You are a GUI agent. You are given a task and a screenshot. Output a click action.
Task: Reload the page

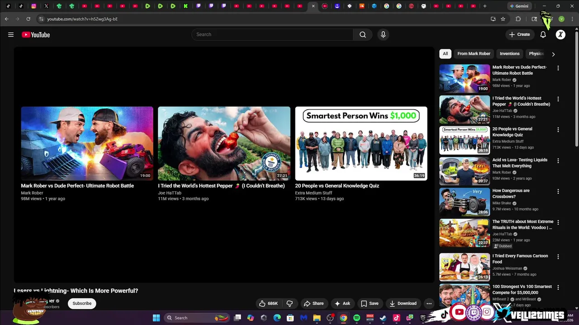[x=28, y=19]
